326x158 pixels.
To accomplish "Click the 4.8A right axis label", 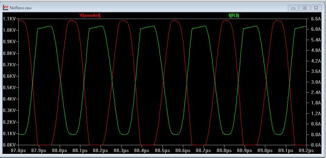I will [316, 50].
